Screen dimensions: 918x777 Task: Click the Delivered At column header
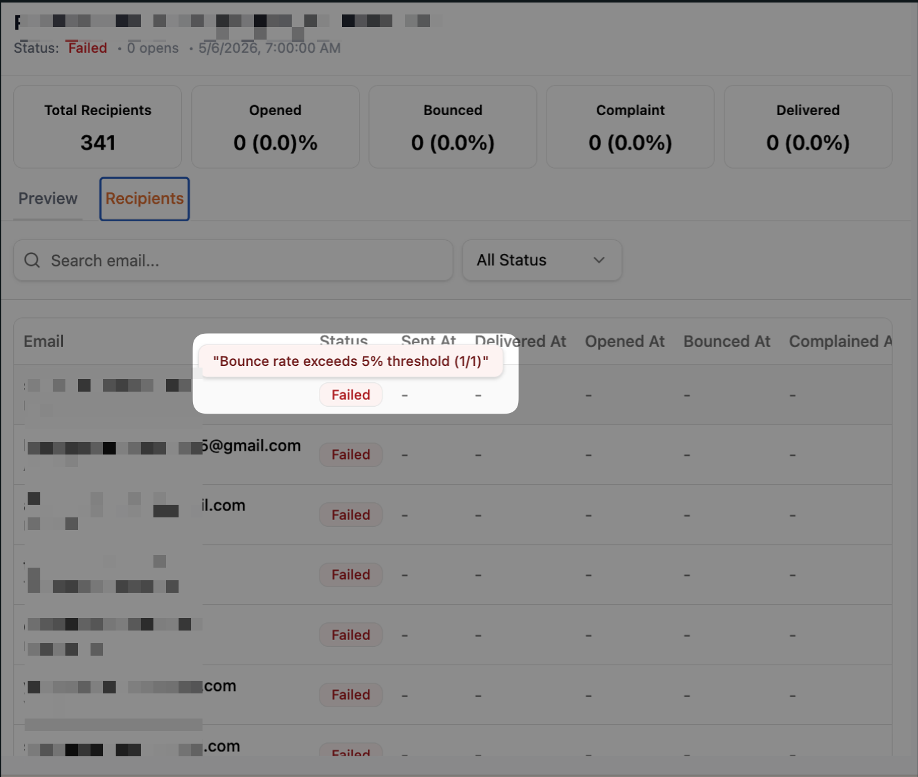pyautogui.click(x=521, y=341)
